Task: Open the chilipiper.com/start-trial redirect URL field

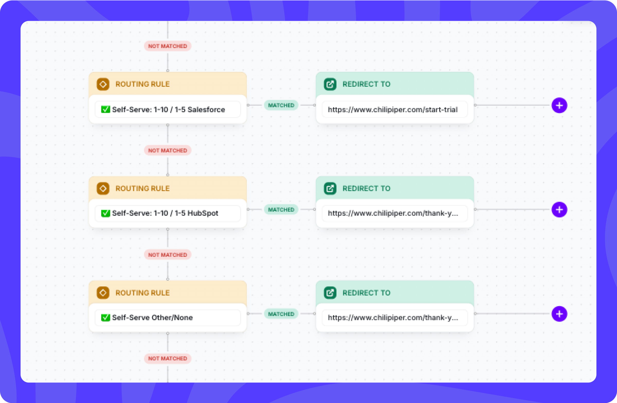Action: (395, 109)
